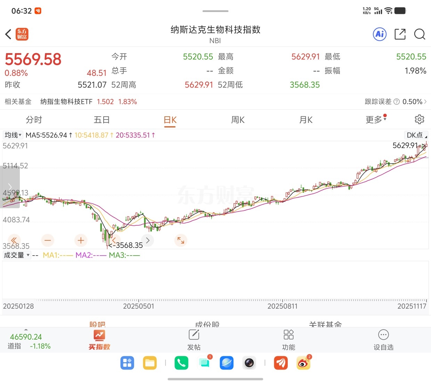The width and height of the screenshot is (431, 382).
Task: Switch to 月K monthly chart tab
Action: point(306,120)
